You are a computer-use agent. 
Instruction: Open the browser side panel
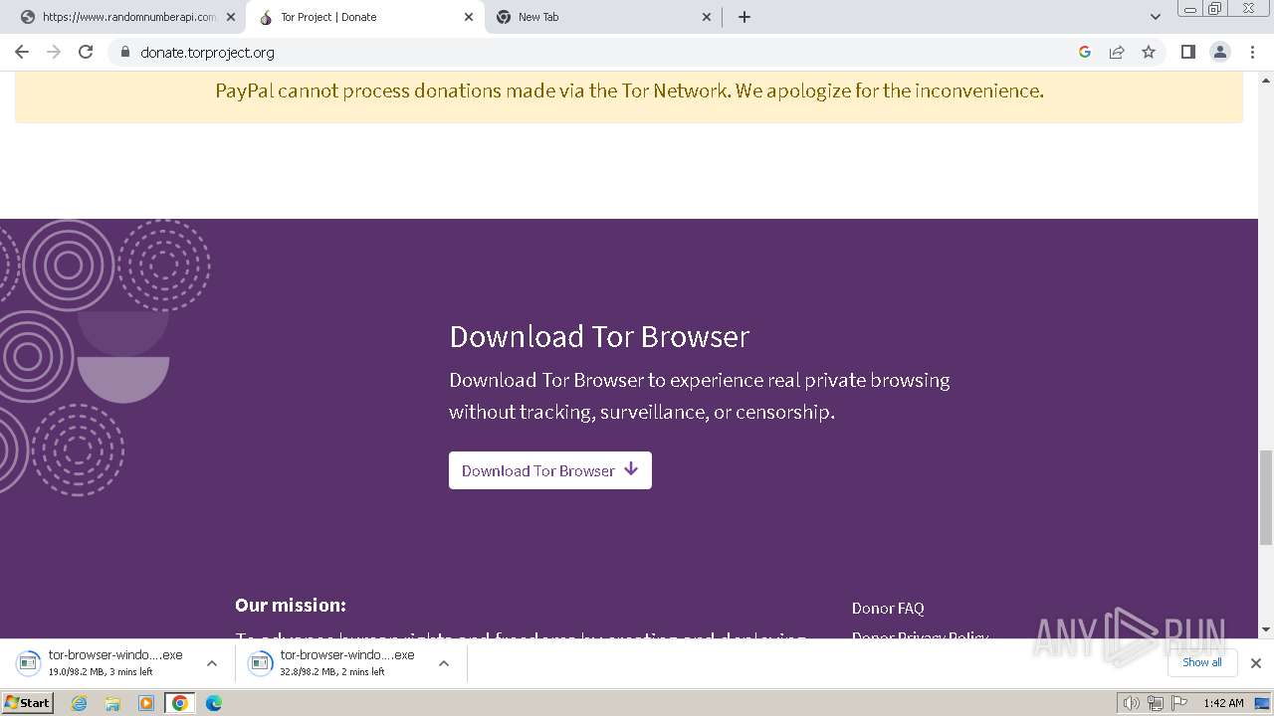click(1187, 52)
